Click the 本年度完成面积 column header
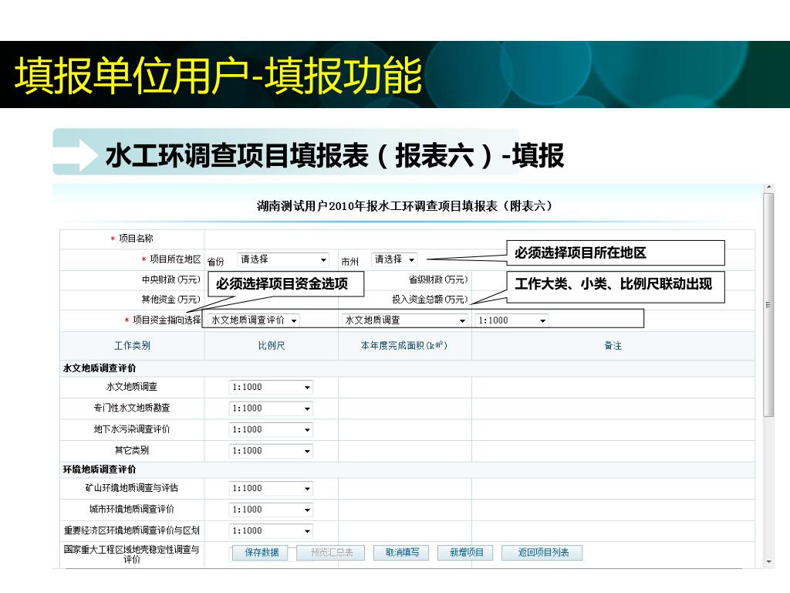The width and height of the screenshot is (790, 593). coord(404,346)
